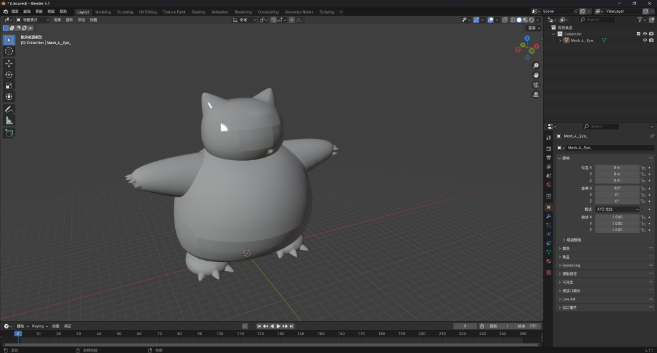Open the outliner filter dropdown
Screen dimensions: 657x353
tap(641, 20)
